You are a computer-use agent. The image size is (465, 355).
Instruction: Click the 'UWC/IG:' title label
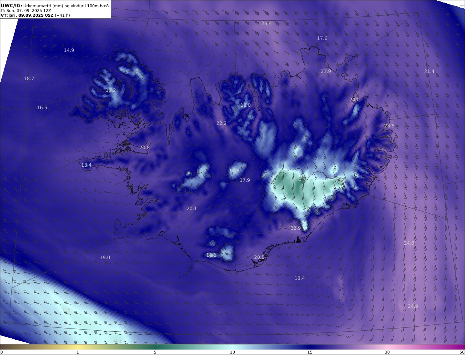(x=12, y=5)
